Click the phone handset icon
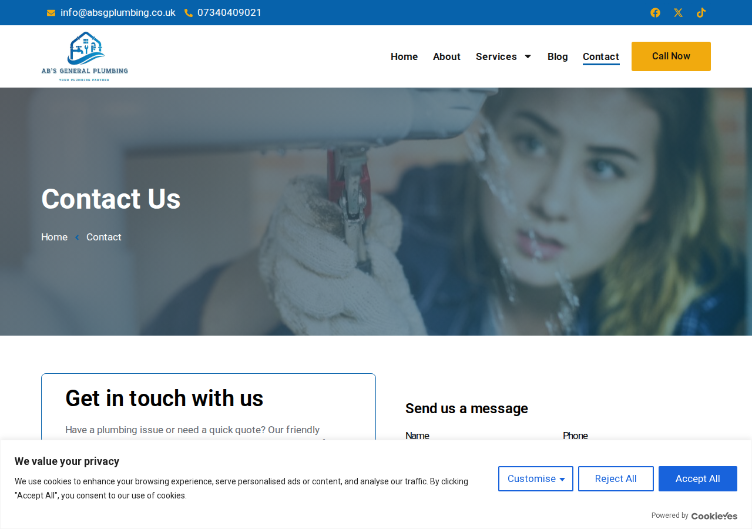This screenshot has width=752, height=529. pyautogui.click(x=189, y=13)
